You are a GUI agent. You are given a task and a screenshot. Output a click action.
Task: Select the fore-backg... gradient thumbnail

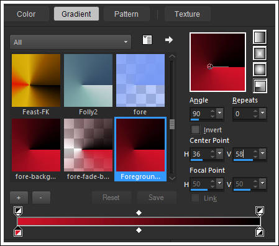click(x=36, y=145)
